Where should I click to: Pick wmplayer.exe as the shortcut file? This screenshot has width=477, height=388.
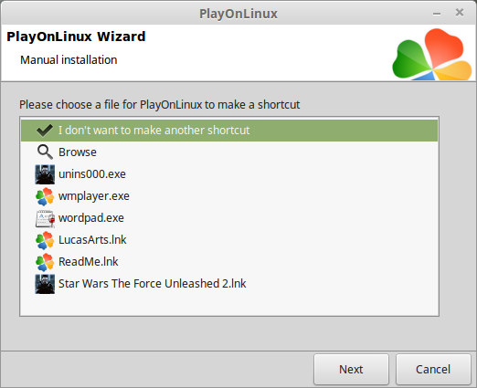229,196
